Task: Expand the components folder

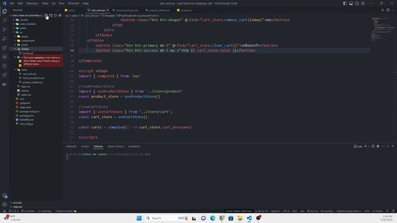Action: (x=27, y=40)
